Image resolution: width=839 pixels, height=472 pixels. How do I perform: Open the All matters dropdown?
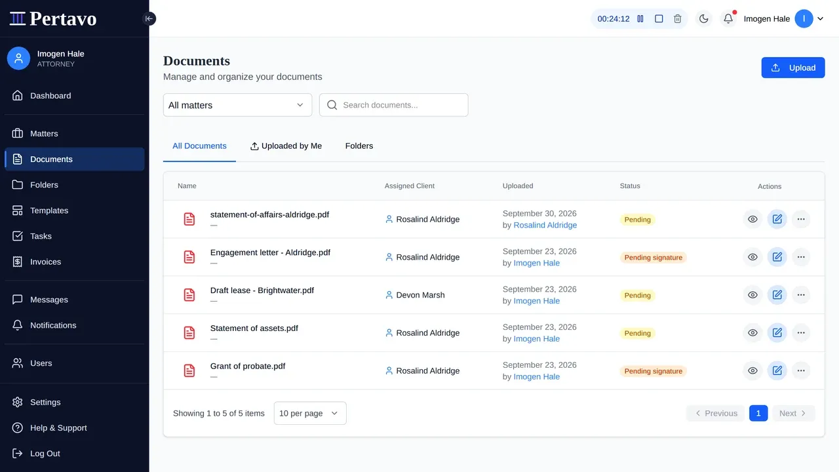(237, 105)
